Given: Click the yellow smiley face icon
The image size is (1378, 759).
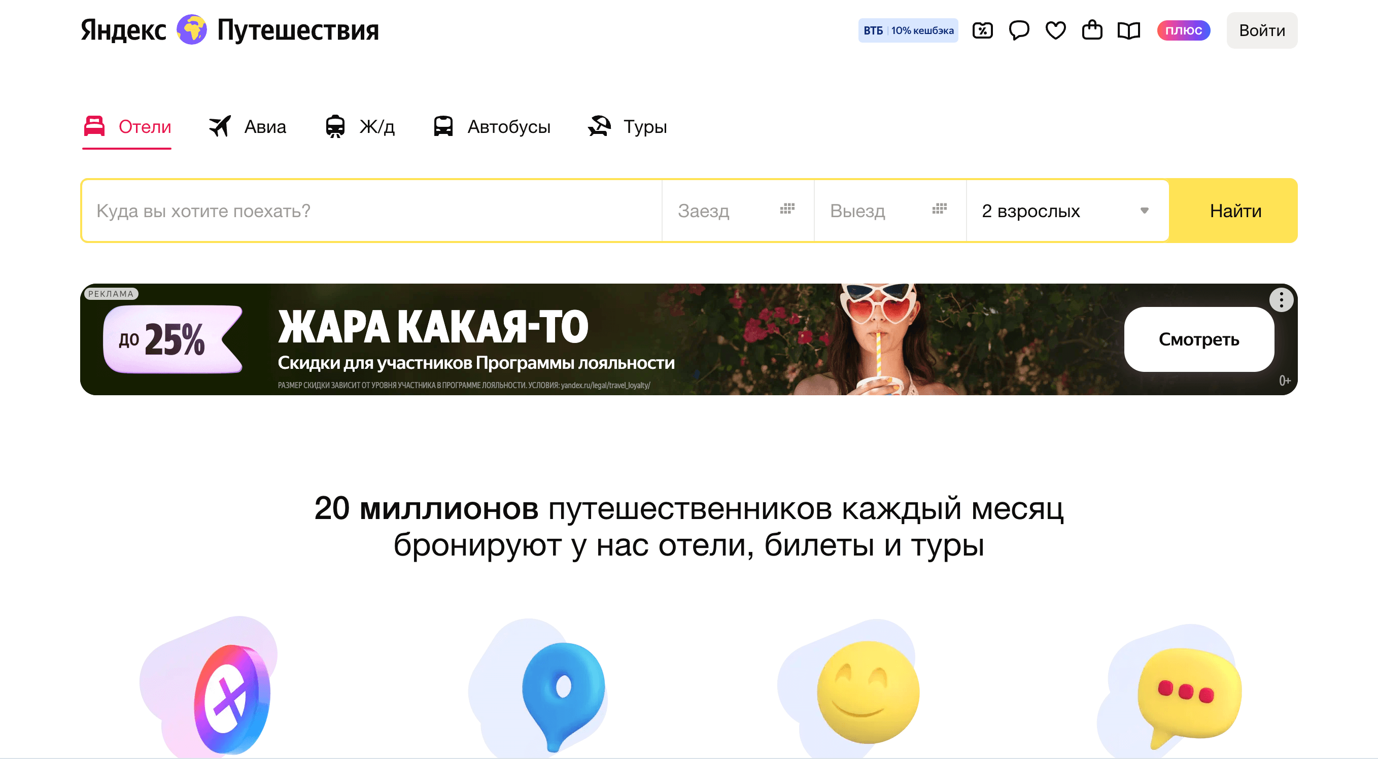Looking at the screenshot, I should 868,692.
